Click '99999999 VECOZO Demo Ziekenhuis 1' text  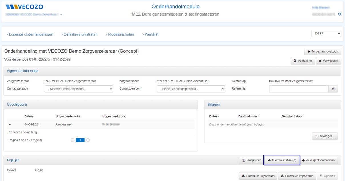(x=183, y=81)
